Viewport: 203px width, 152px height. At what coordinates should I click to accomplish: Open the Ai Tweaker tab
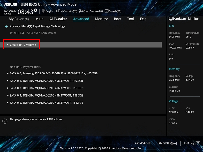(58, 19)
